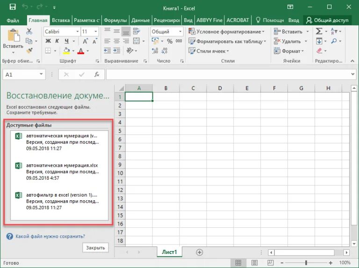This screenshot has height=268, width=359.
Task: Click Decrease Decimal icon
Action: point(165,50)
